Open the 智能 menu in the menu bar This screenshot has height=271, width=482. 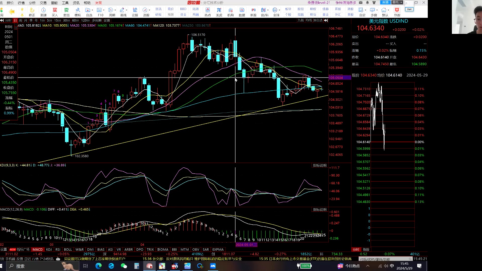[x=54, y=3]
